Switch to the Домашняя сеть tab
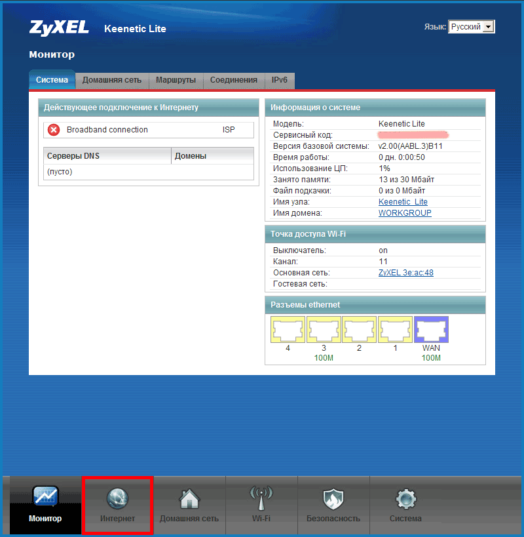Screen dimensions: 524x537 [x=112, y=80]
